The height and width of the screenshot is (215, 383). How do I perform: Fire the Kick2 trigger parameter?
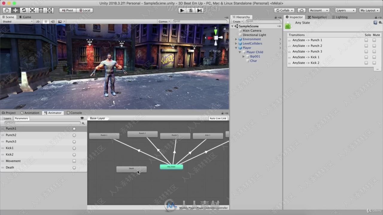point(74,155)
